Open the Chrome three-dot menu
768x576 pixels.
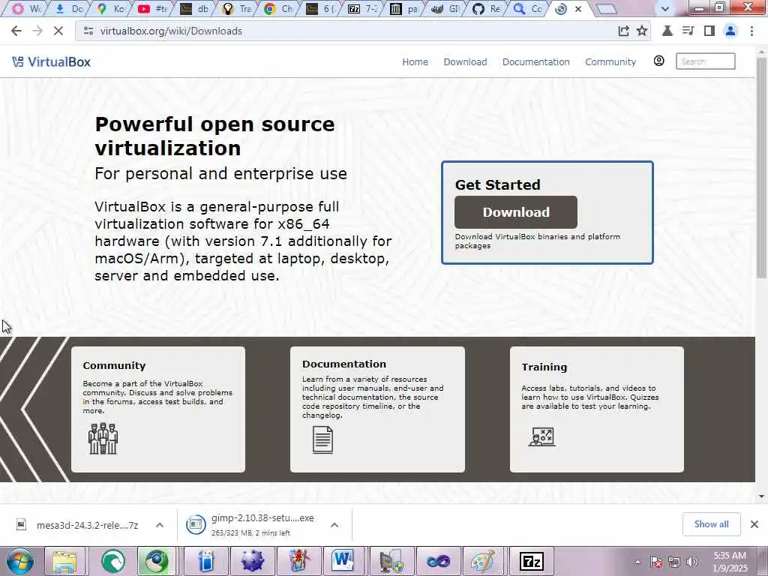[751, 31]
